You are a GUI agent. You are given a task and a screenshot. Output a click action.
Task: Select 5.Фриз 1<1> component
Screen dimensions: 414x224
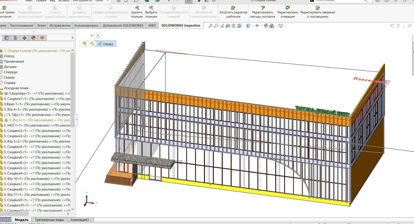35,104
